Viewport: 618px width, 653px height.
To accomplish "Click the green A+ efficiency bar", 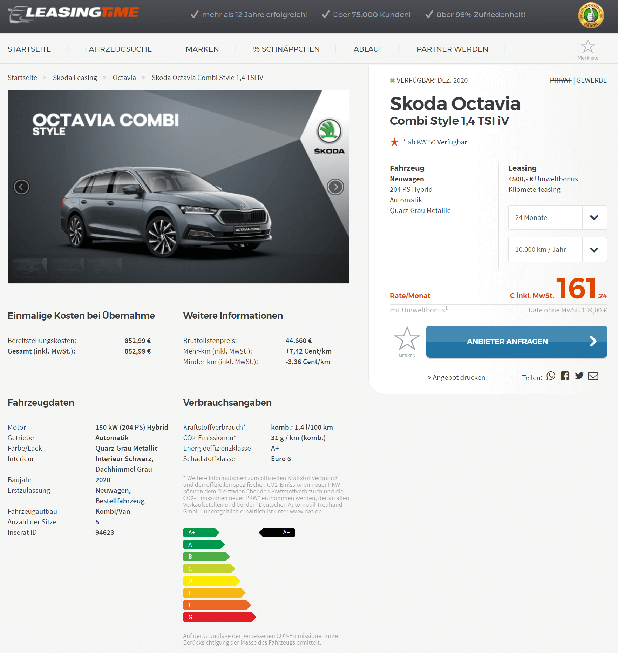I will click(x=201, y=532).
